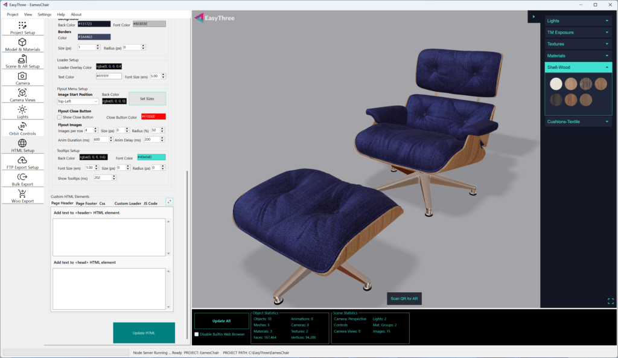Open Orbit Controls settings
This screenshot has height=358, width=618.
22,129
